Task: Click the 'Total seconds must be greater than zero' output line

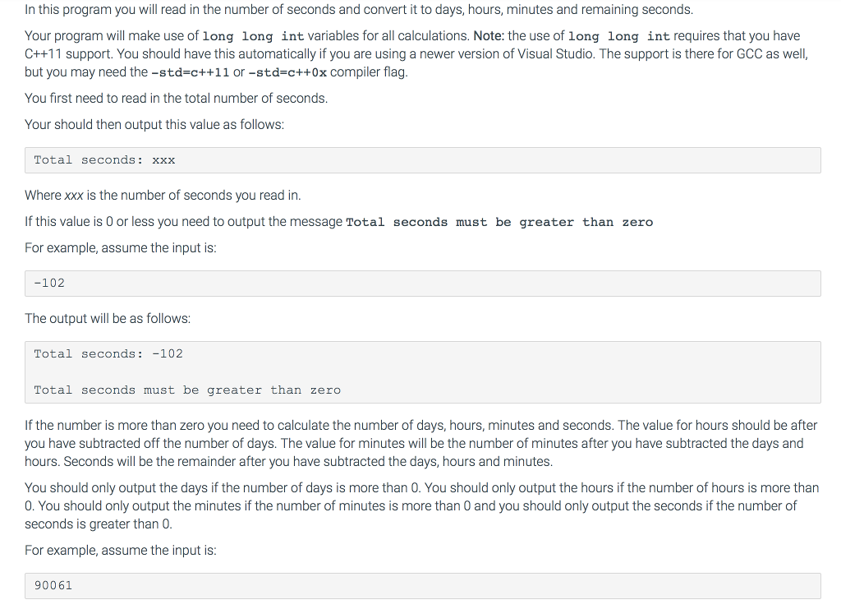Action: point(187,390)
